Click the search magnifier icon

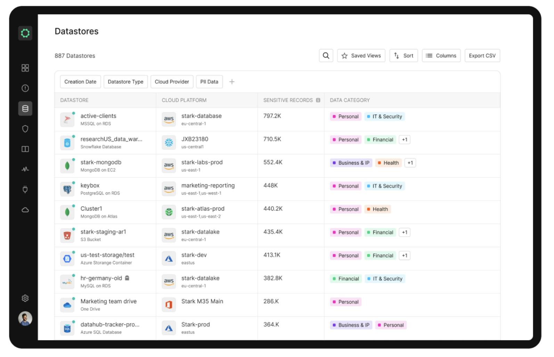click(326, 56)
